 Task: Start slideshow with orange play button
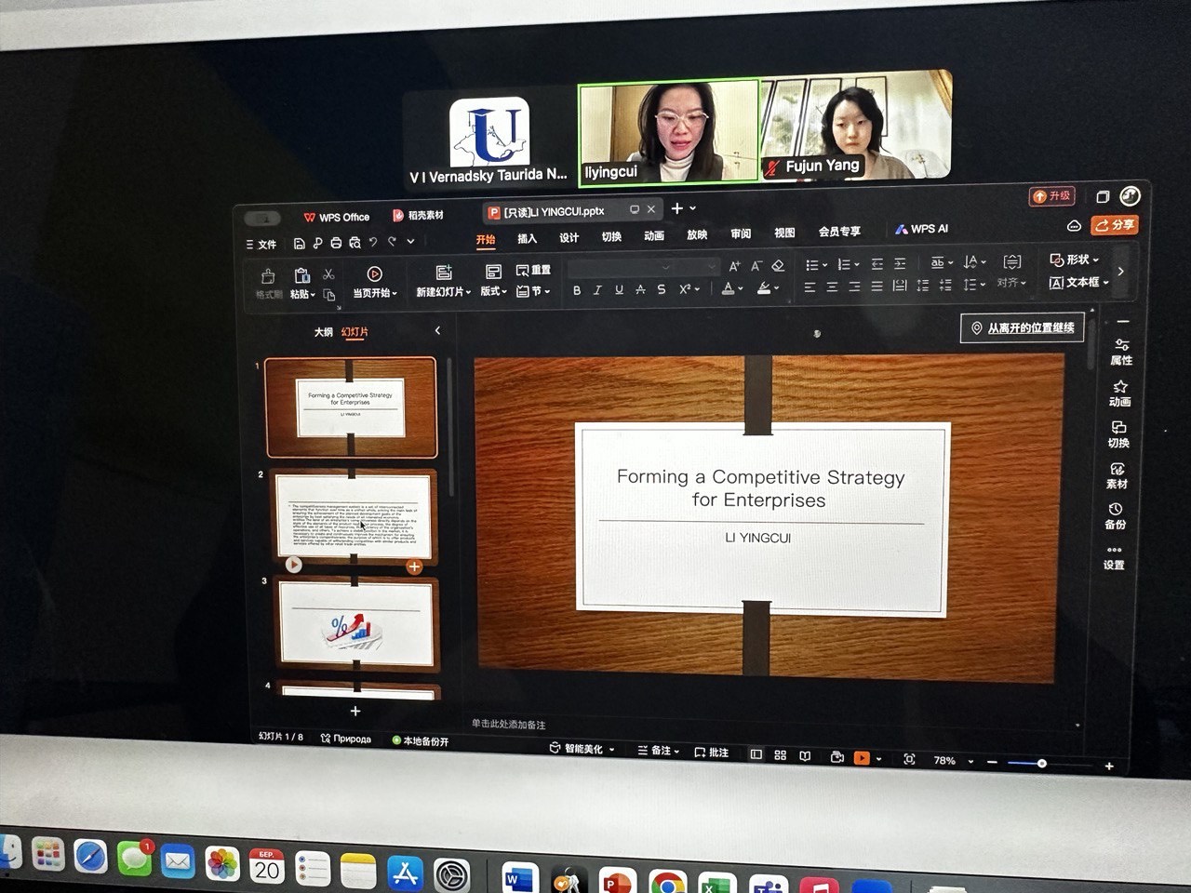click(862, 757)
